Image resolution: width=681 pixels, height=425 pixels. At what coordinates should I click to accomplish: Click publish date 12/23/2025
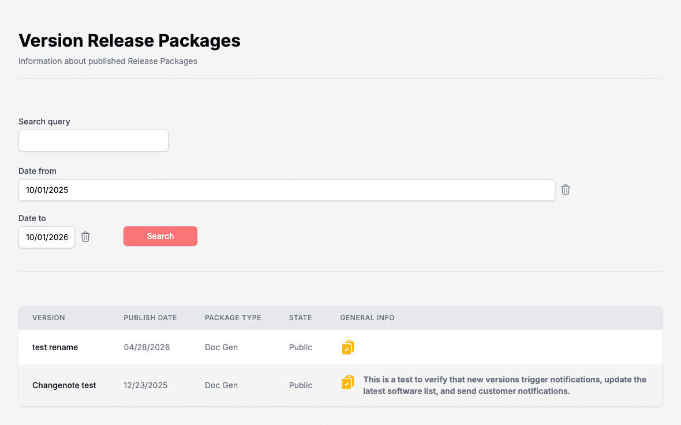[145, 386]
